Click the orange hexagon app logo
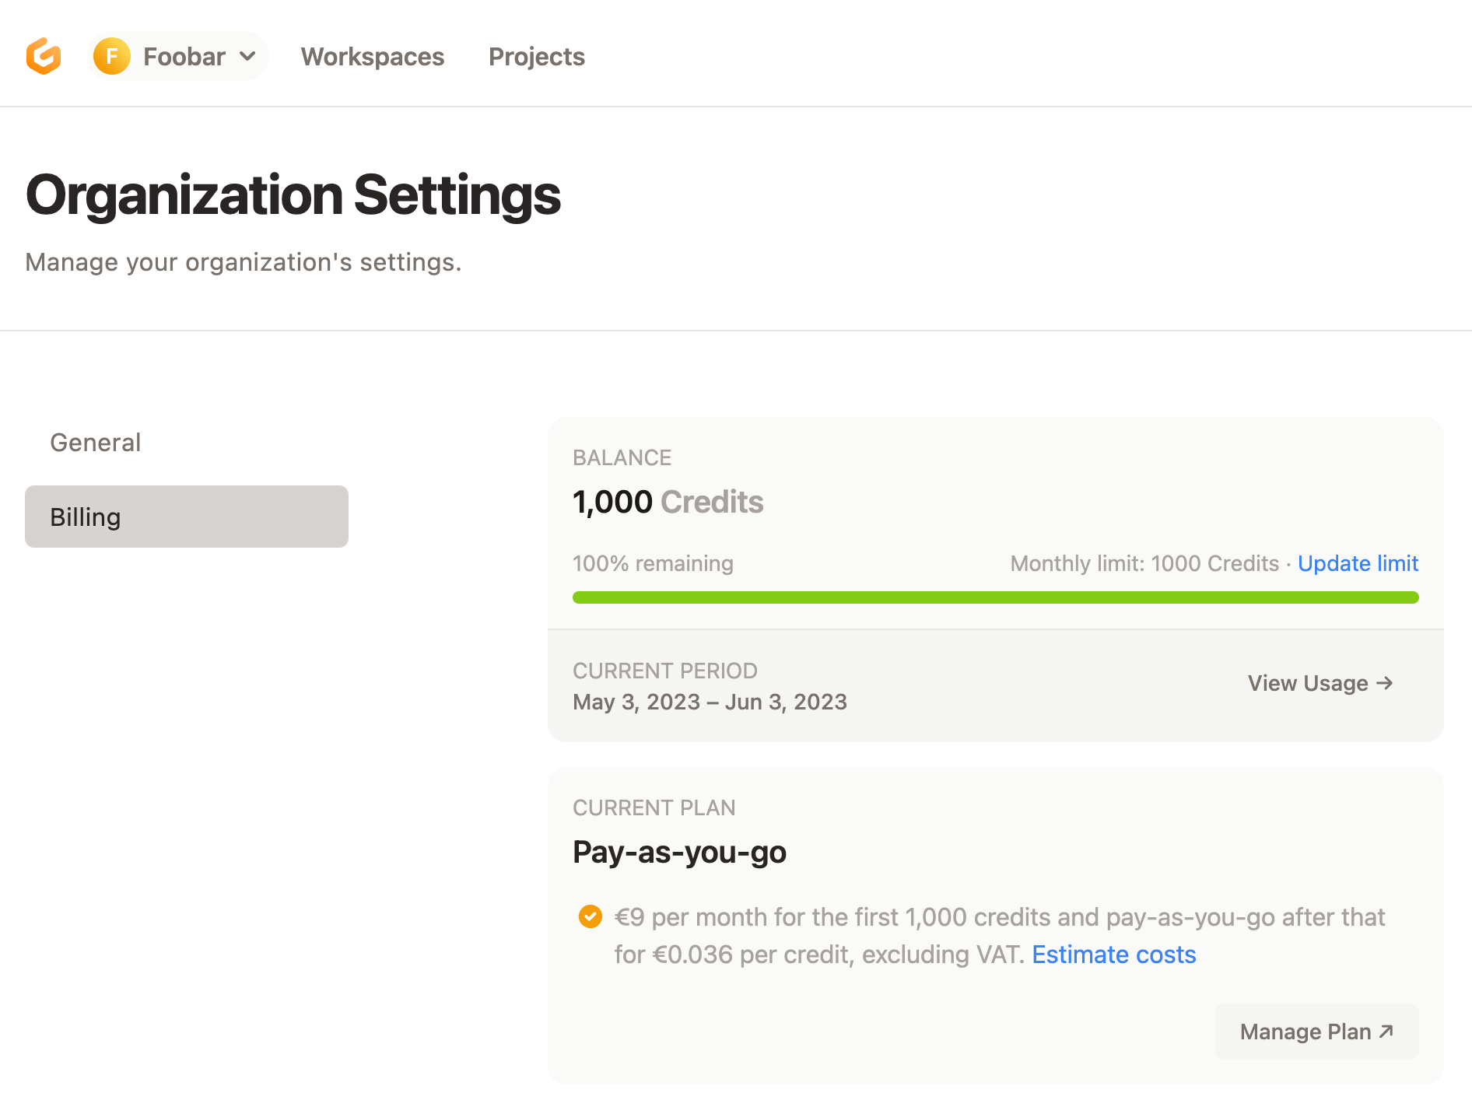1472x1114 pixels. coord(44,56)
